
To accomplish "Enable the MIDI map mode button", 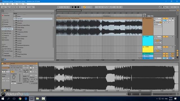I will 169,7.
